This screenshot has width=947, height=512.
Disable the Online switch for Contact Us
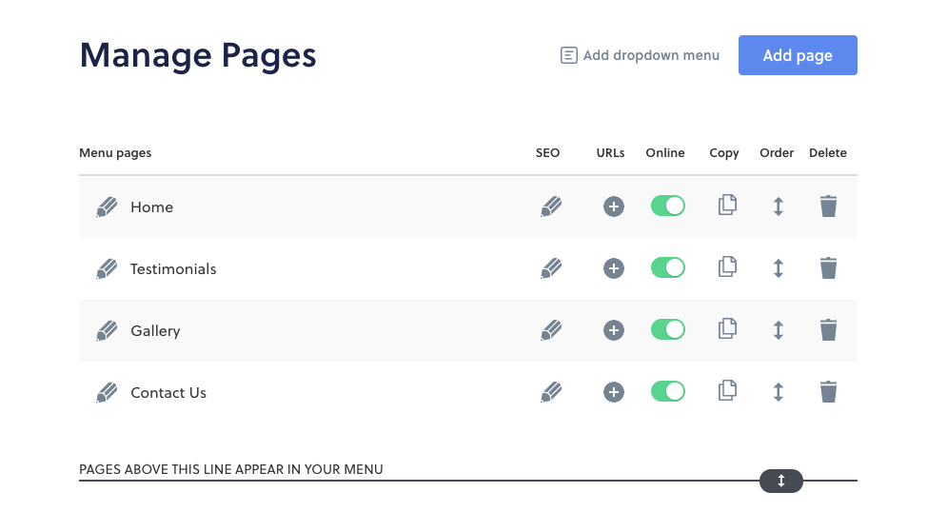tap(668, 391)
